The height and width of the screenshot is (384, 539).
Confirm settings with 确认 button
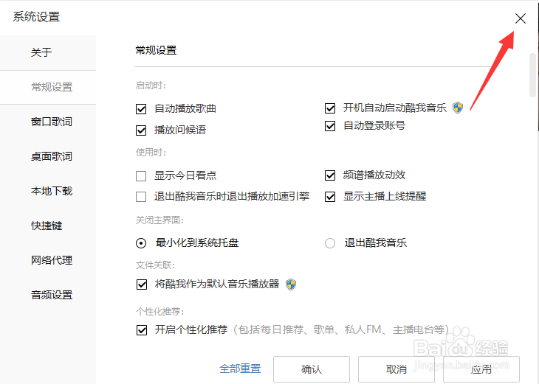coord(312,369)
